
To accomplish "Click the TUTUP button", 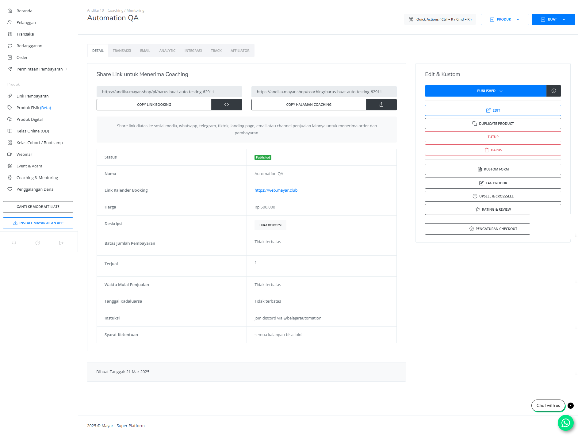I will pos(493,137).
